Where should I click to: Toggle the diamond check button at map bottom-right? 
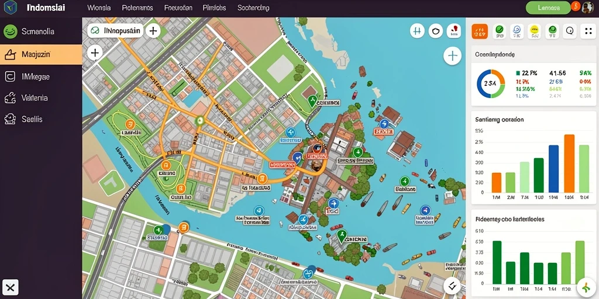click(x=452, y=284)
